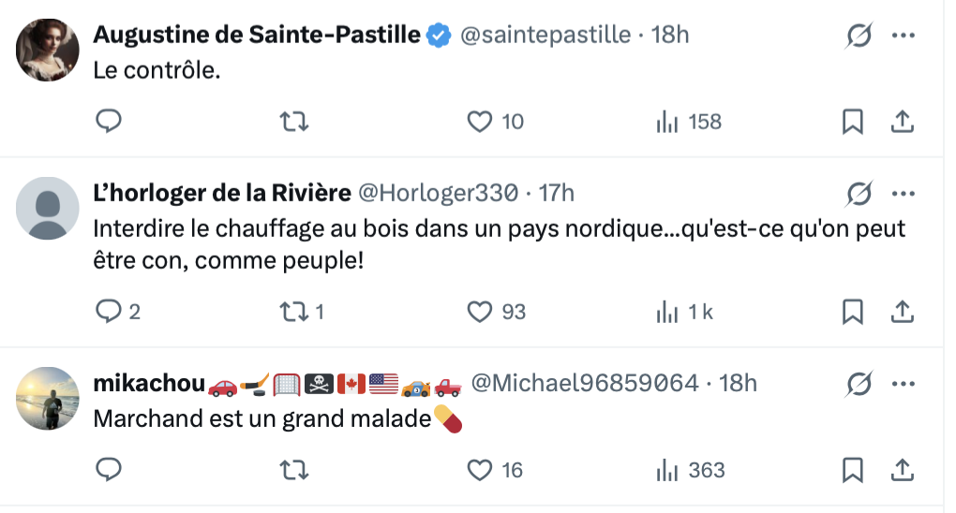Open mikachou's profile picture
This screenshot has width=956, height=513.
48,398
